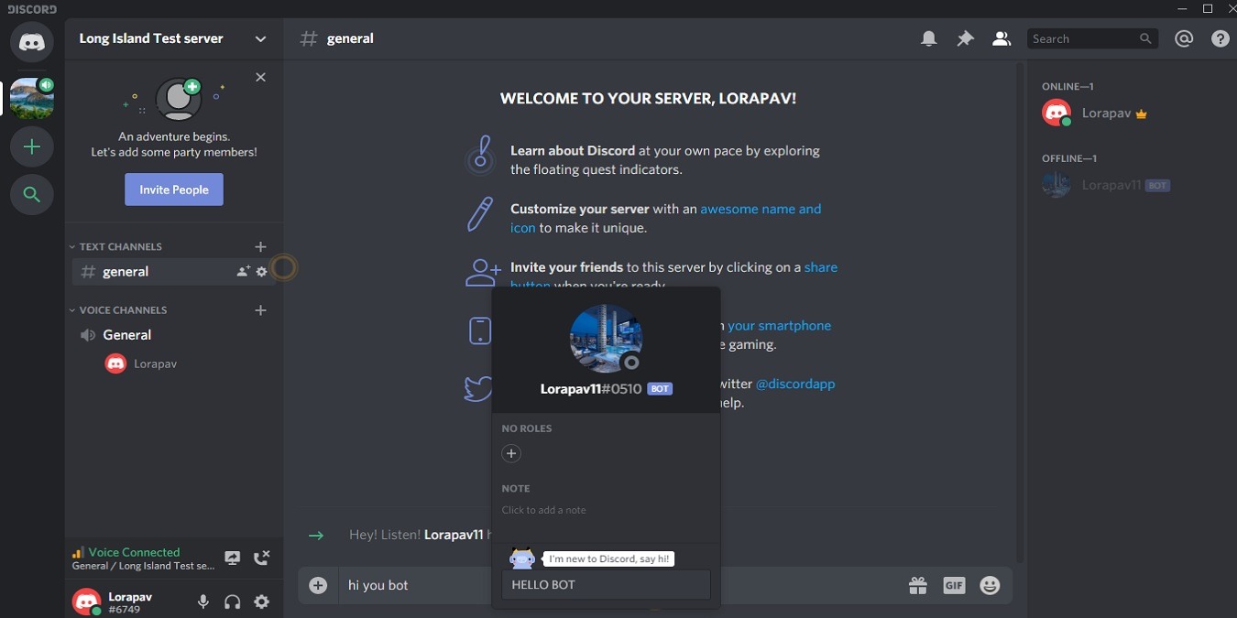Open the gift icon in message bar
This screenshot has height=618, width=1237.
click(917, 584)
